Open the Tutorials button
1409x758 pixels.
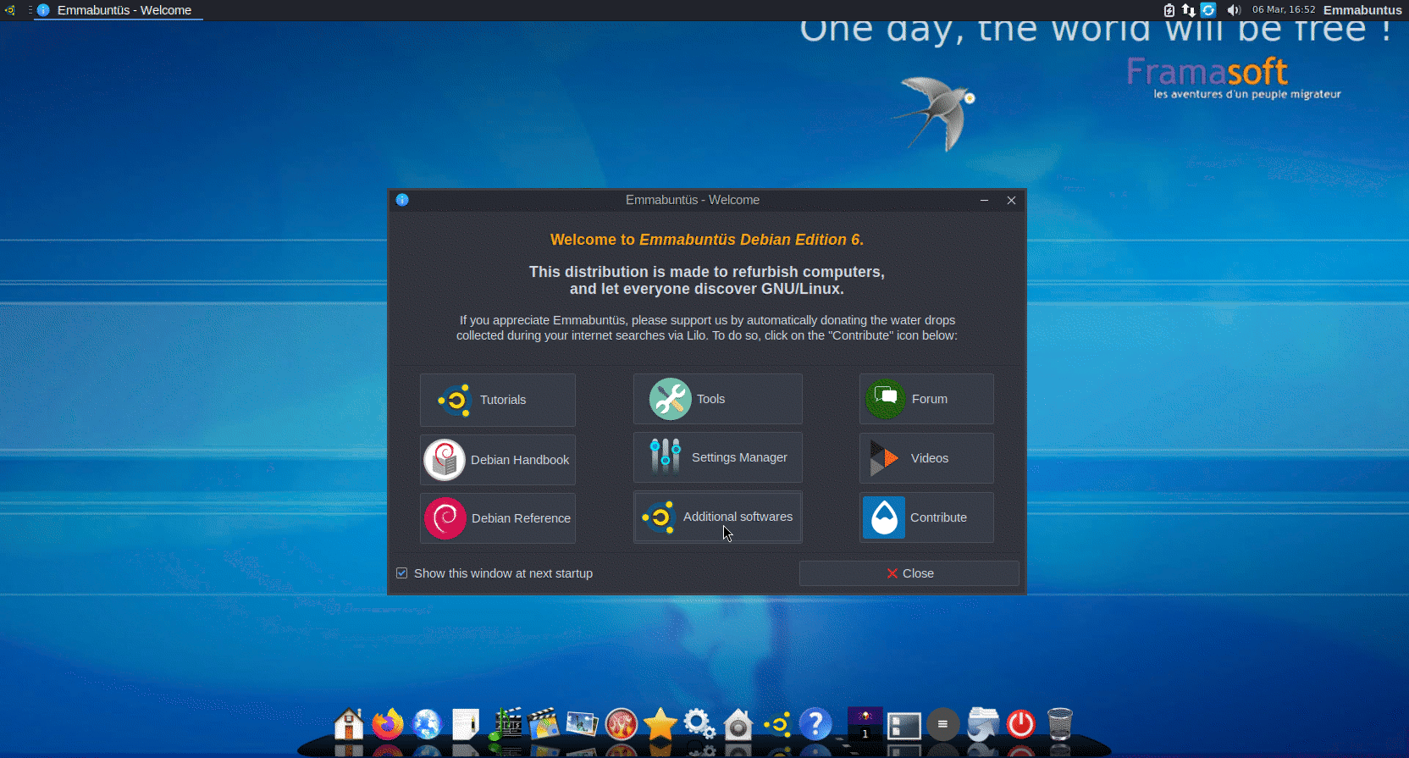pyautogui.click(x=498, y=400)
